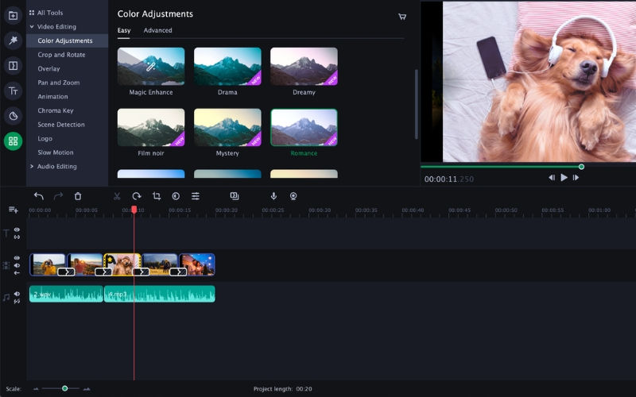Apply the Film noir preset
636x397 pixels.
(x=151, y=127)
